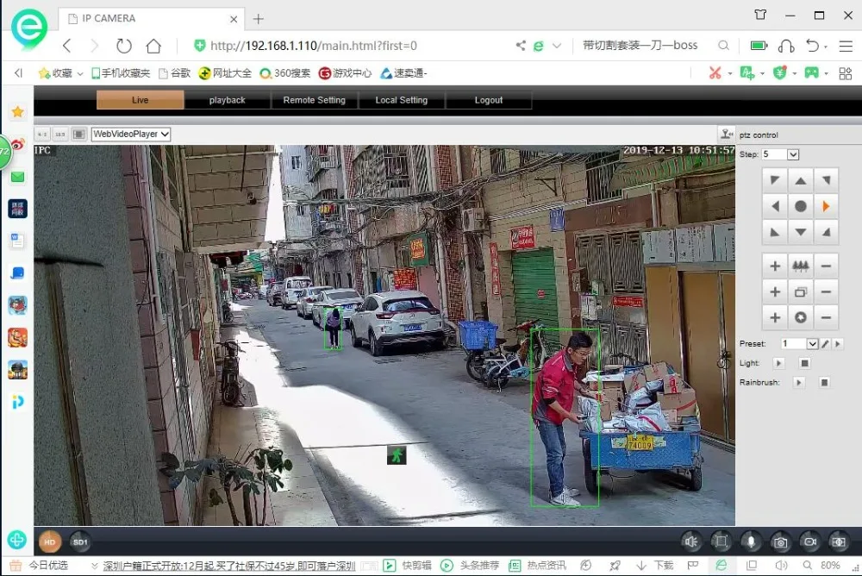Expand the 今日优选 news chevron
The height and width of the screenshot is (576, 862).
95,566
